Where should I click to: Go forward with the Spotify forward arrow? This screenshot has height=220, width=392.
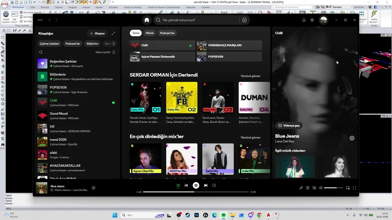click(56, 20)
